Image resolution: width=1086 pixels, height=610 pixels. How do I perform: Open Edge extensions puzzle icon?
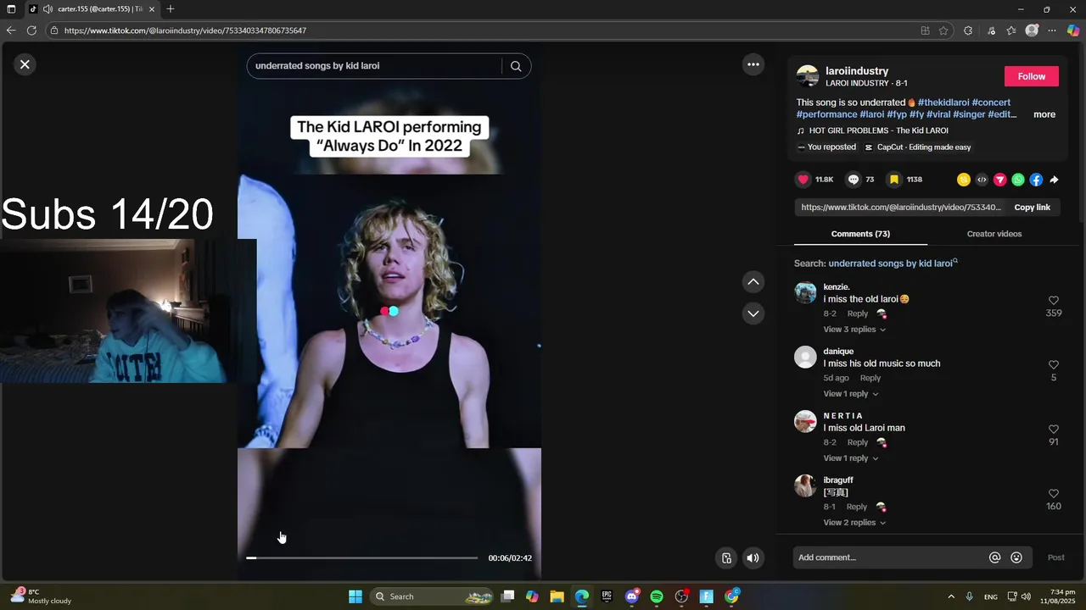(968, 30)
